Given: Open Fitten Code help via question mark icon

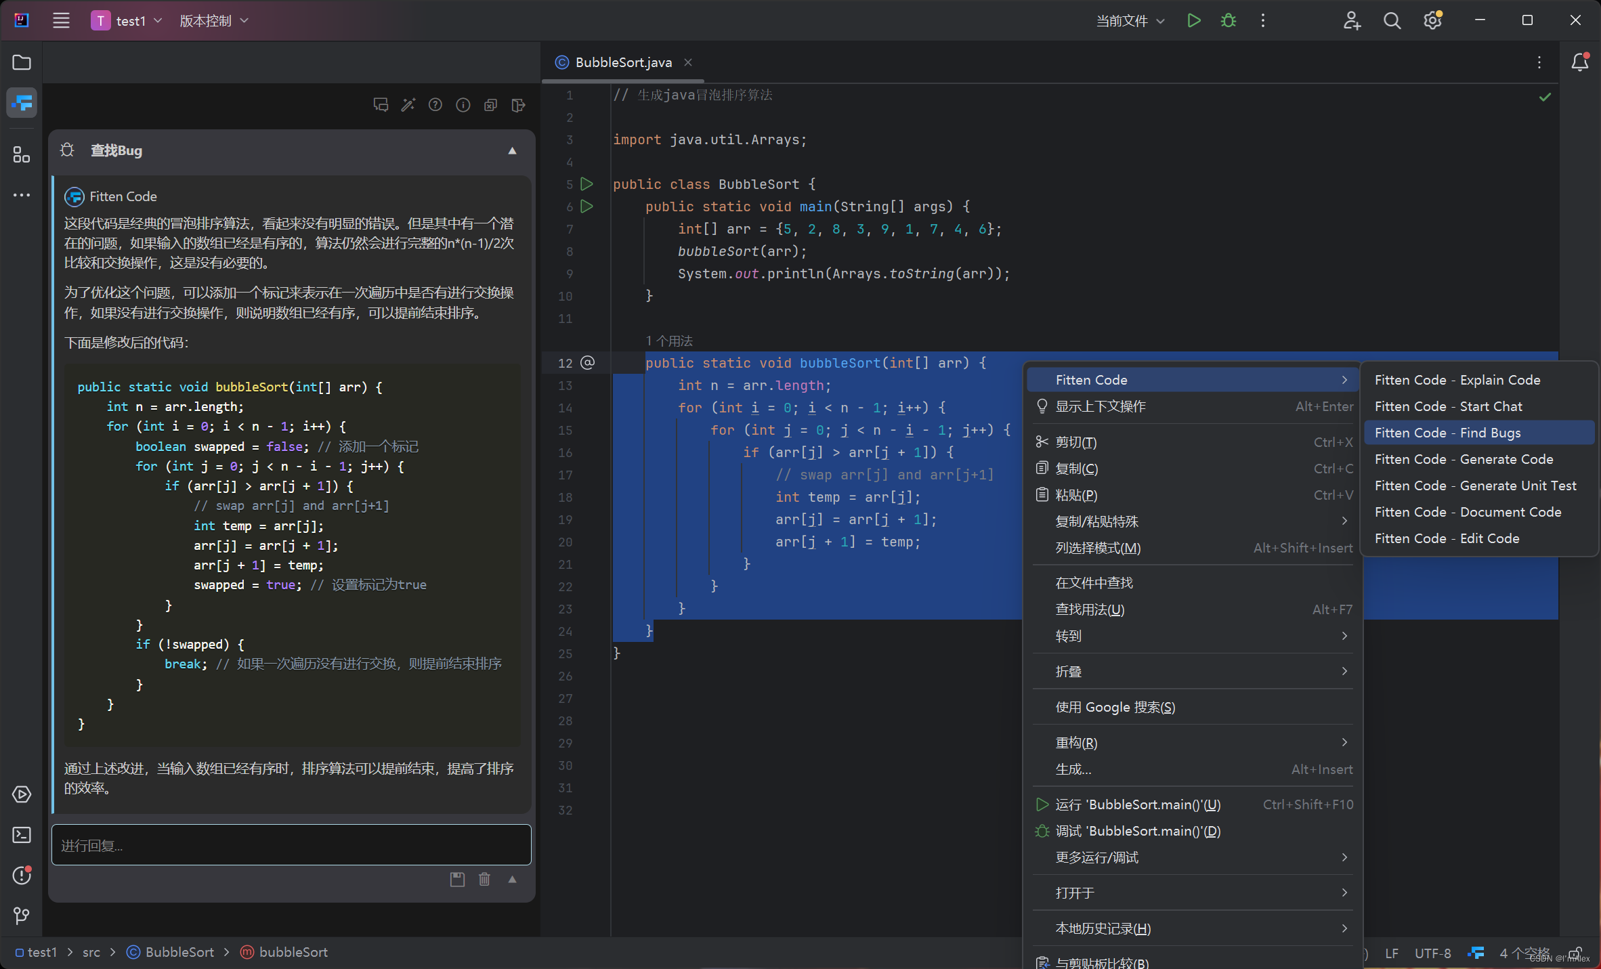Looking at the screenshot, I should coord(435,105).
